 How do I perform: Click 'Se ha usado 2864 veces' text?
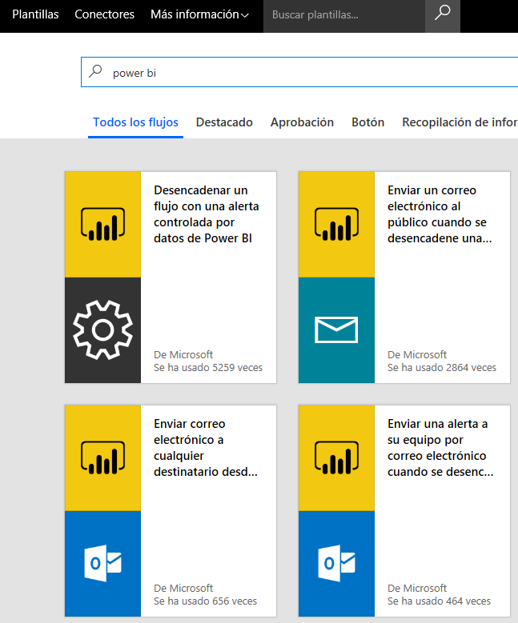(442, 368)
